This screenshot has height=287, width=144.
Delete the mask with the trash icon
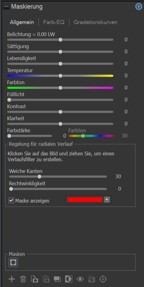23,279
